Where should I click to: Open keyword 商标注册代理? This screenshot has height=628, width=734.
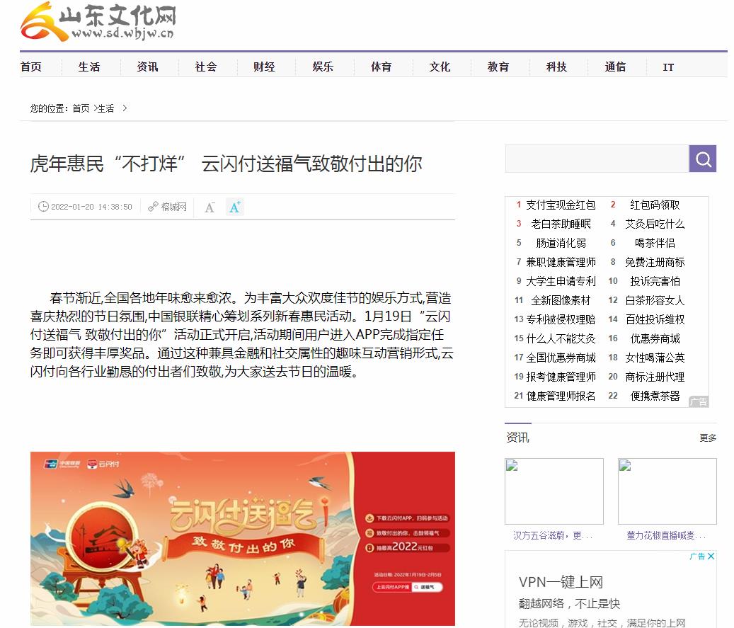coord(655,377)
